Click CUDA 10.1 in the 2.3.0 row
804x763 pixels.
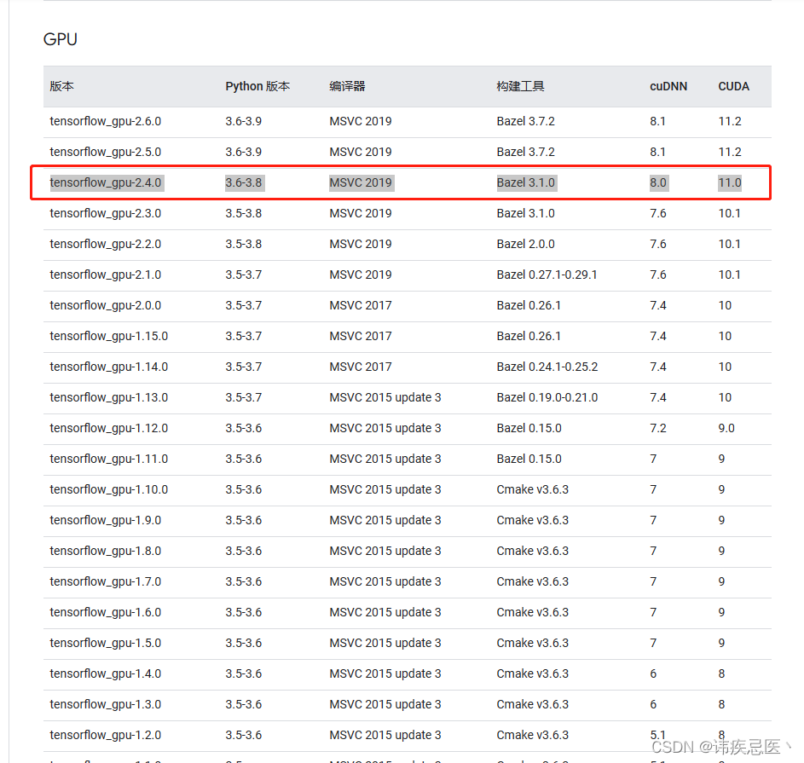(730, 213)
